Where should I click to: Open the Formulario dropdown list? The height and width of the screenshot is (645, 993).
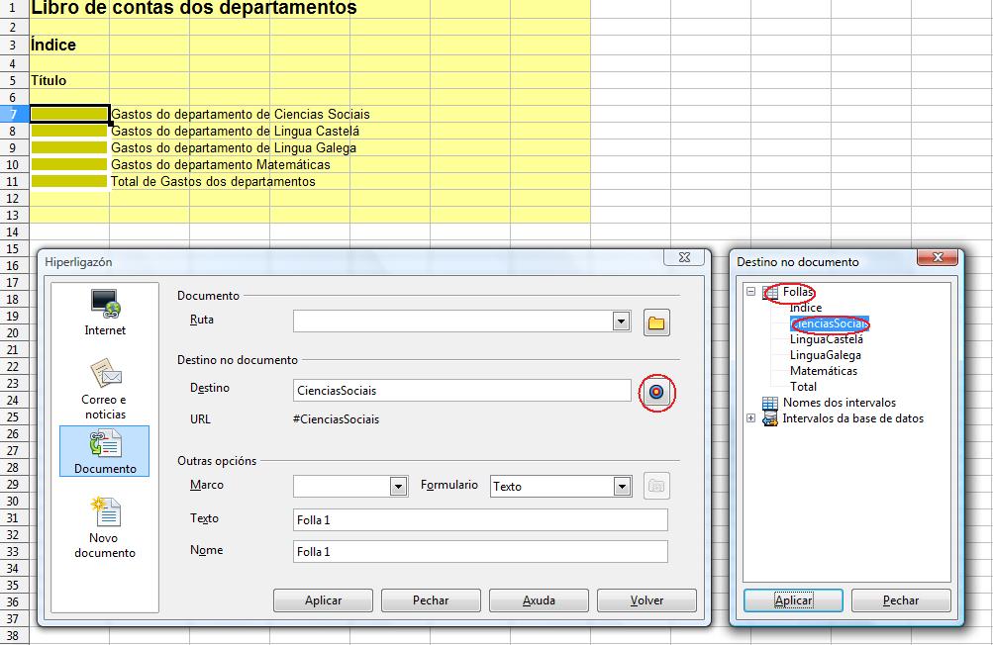coord(621,487)
